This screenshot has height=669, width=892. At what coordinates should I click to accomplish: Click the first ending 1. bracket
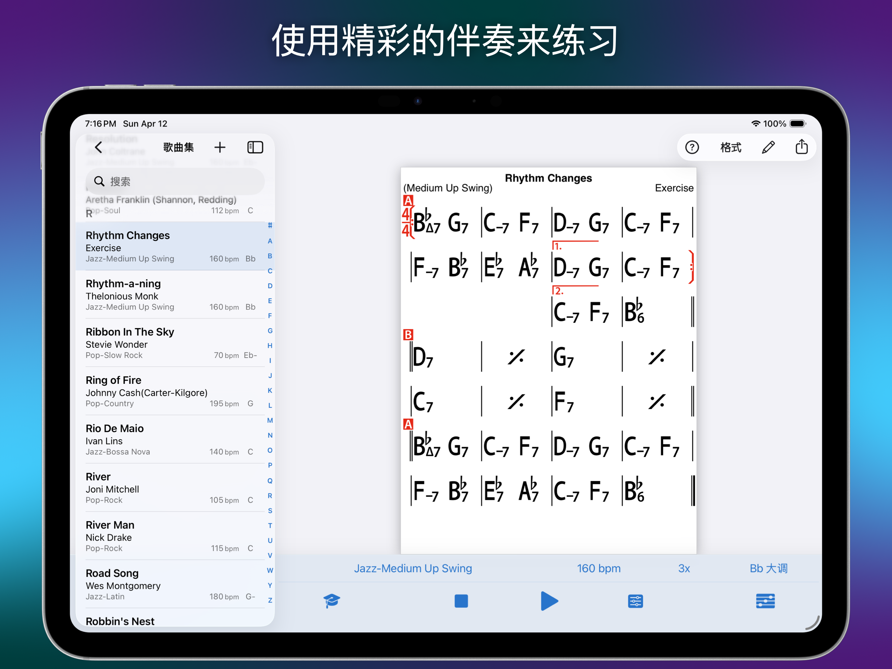(575, 245)
